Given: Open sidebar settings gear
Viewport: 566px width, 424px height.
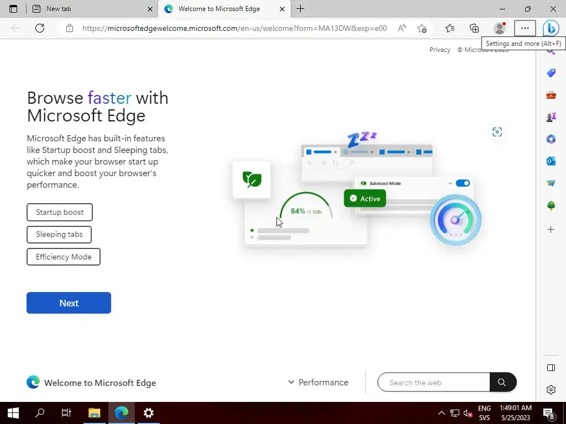Looking at the screenshot, I should pyautogui.click(x=551, y=390).
